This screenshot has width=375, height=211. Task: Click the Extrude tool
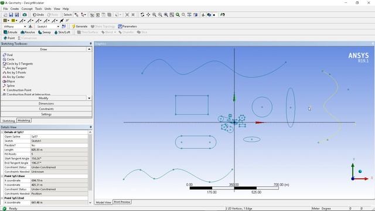11,32
